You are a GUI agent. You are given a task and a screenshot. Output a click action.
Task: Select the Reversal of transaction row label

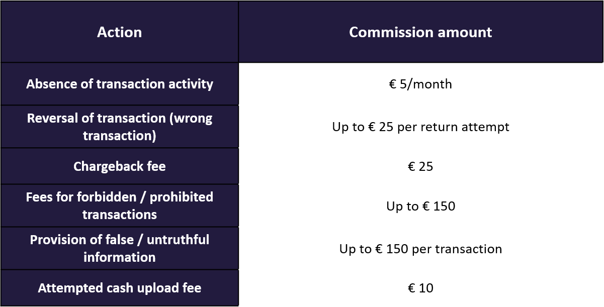(119, 127)
